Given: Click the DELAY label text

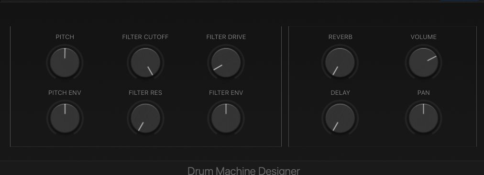Looking at the screenshot, I should click(340, 93).
